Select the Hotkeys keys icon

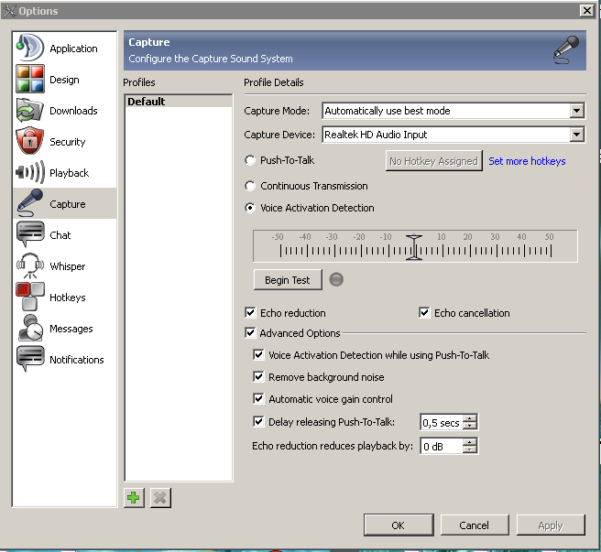click(30, 297)
